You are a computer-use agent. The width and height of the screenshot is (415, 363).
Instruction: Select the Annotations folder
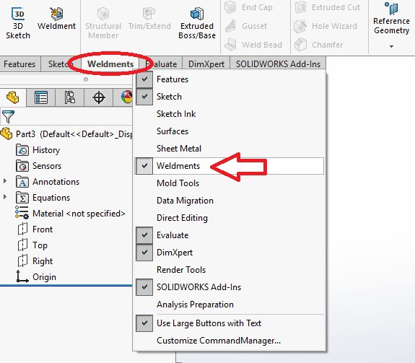click(48, 182)
